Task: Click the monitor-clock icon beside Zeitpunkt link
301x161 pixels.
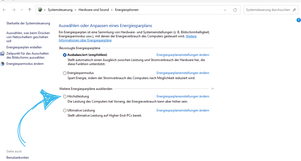Action: click(3, 53)
